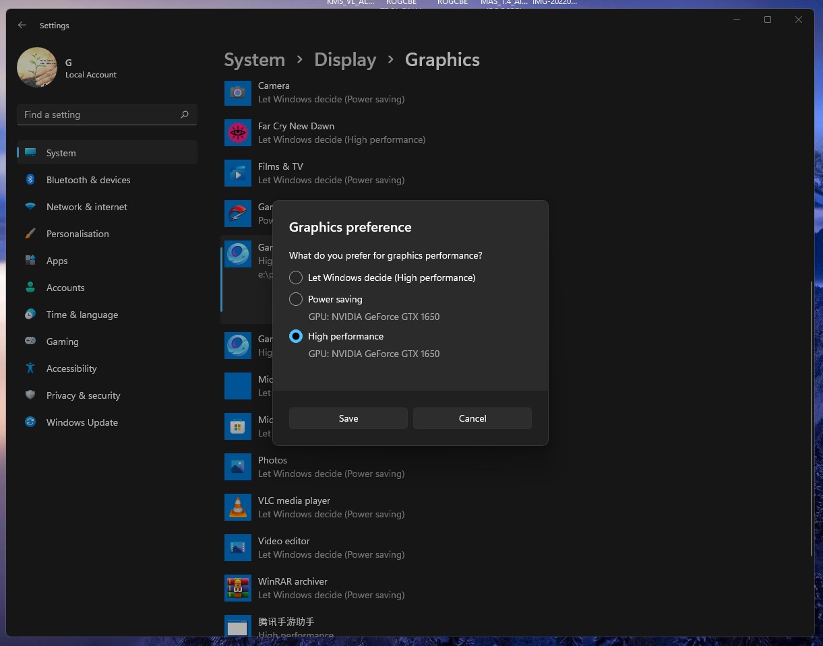Click the Accessibility figure icon
Viewport: 823px width, 646px height.
point(30,368)
